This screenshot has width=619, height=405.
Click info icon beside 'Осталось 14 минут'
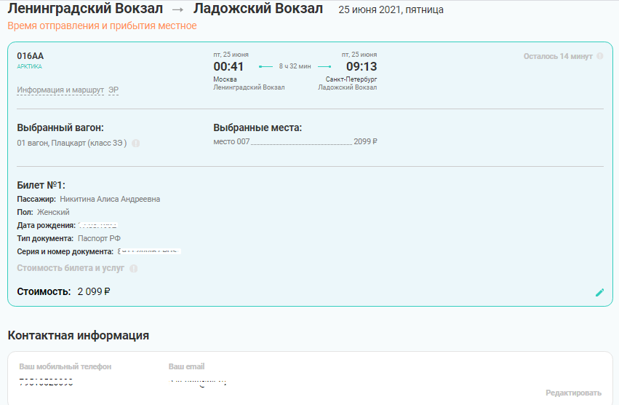pyautogui.click(x=600, y=56)
